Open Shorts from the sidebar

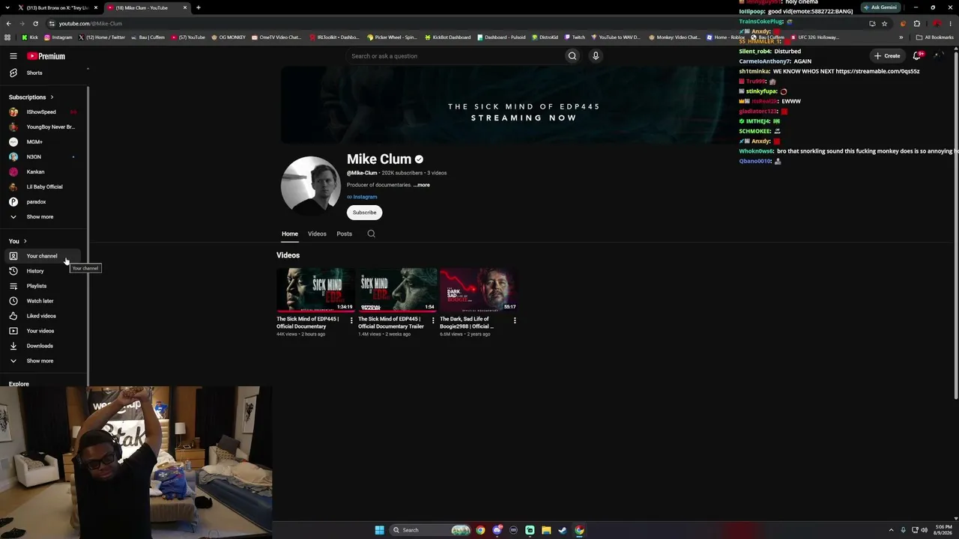tap(34, 73)
